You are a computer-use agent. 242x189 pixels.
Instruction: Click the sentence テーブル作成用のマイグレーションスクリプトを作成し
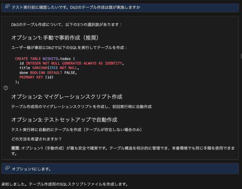point(81,107)
